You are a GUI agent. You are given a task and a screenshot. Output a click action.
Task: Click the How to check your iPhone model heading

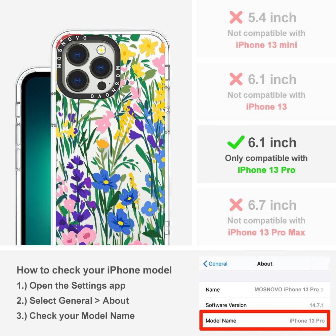(94, 270)
